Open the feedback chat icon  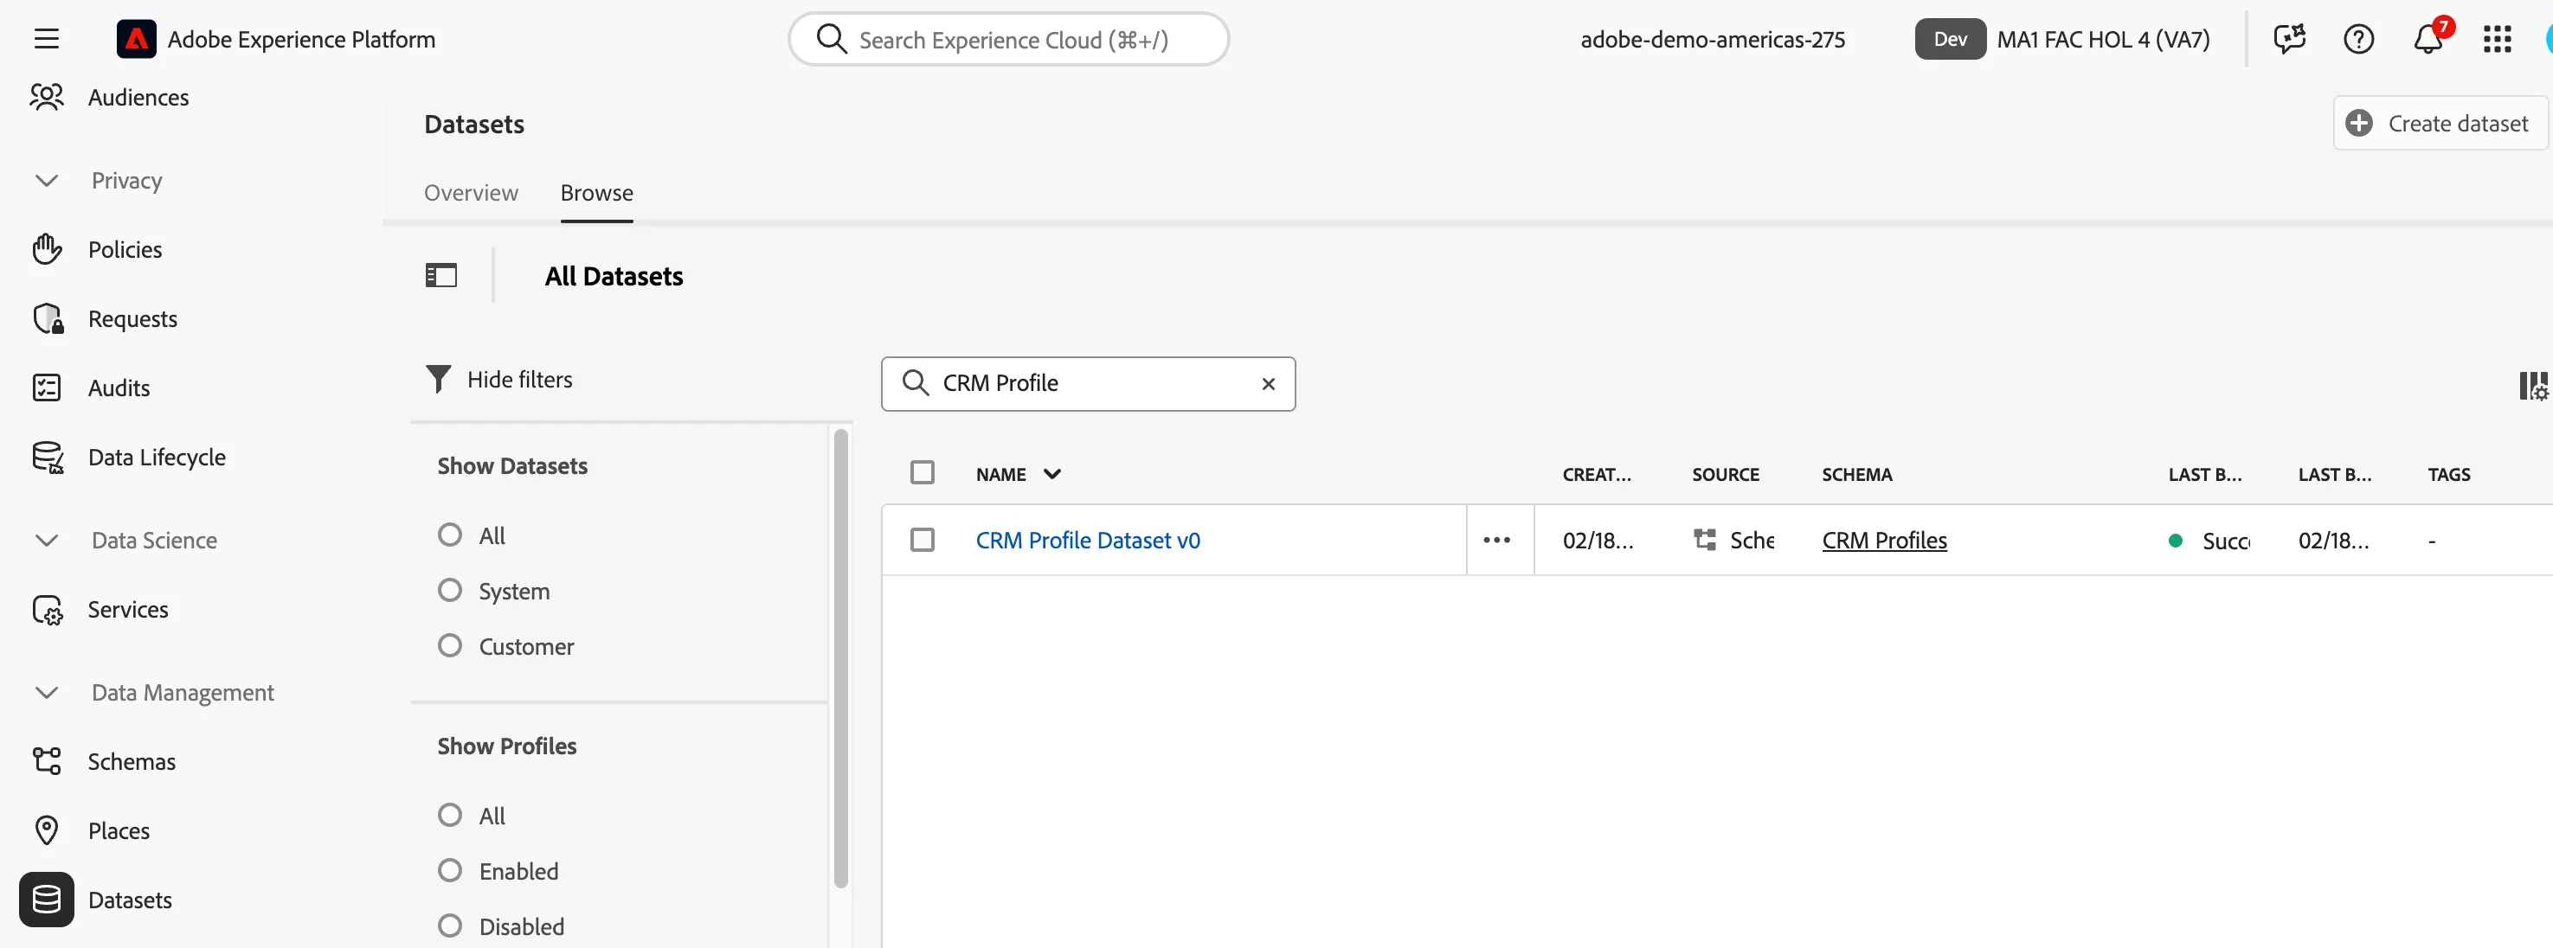2289,39
